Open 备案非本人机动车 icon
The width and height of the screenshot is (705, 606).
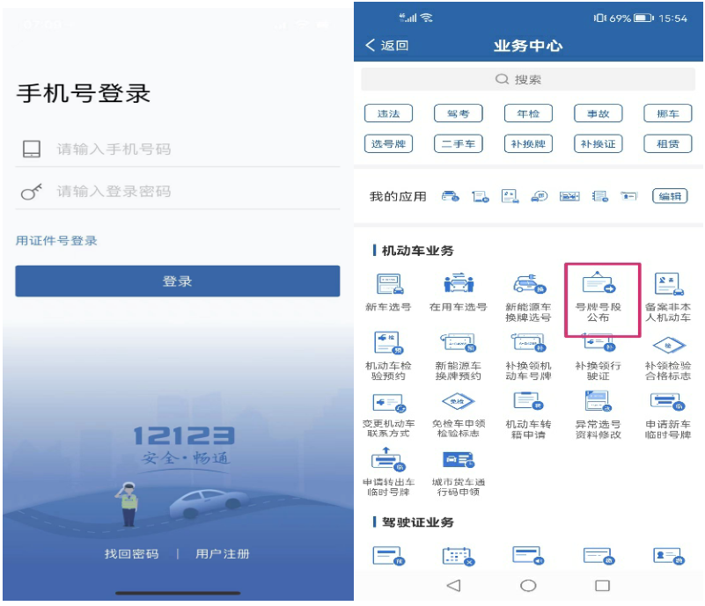coord(668,286)
